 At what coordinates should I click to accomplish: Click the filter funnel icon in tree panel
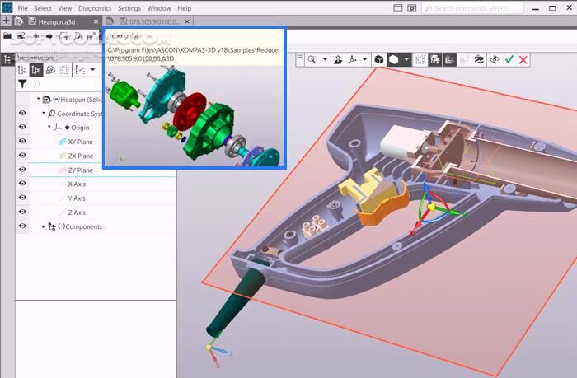(x=22, y=84)
